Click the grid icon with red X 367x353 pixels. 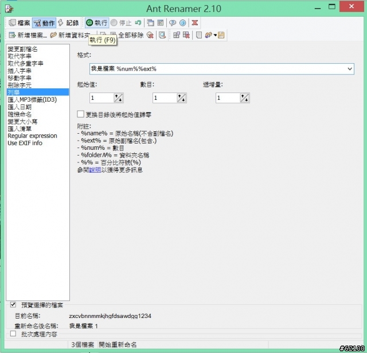(x=186, y=35)
